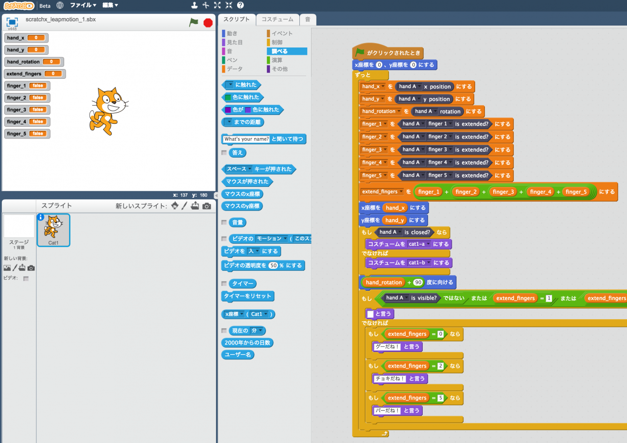Click the globe language icon
Viewport: 627px width, 443px height.
(x=60, y=5)
